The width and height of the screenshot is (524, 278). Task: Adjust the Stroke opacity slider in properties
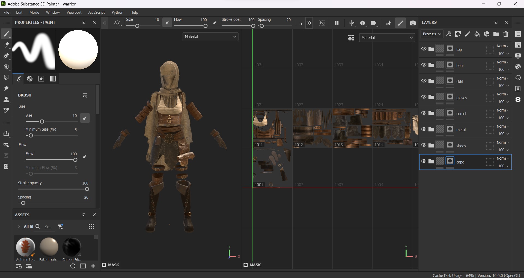pos(87,189)
